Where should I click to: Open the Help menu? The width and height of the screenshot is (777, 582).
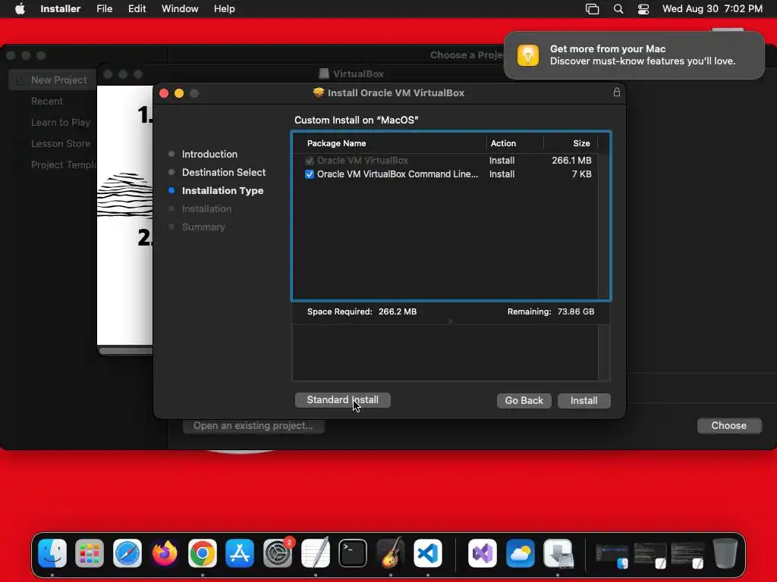coord(224,8)
